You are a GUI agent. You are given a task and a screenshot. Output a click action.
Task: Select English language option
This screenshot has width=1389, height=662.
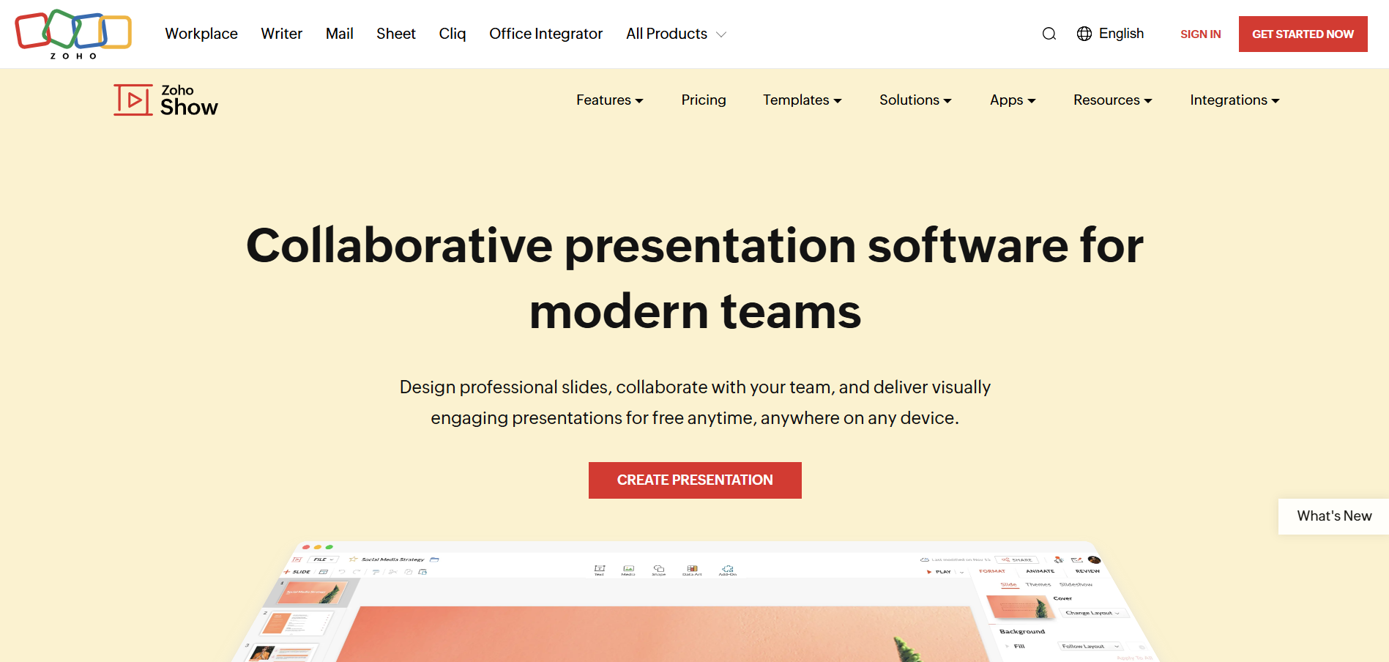point(1121,34)
